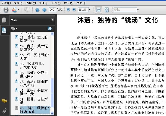Open bookmark 15. 粉红行业：从艺妓说起
Viewport: 166px width, 116px height.
tap(32, 65)
